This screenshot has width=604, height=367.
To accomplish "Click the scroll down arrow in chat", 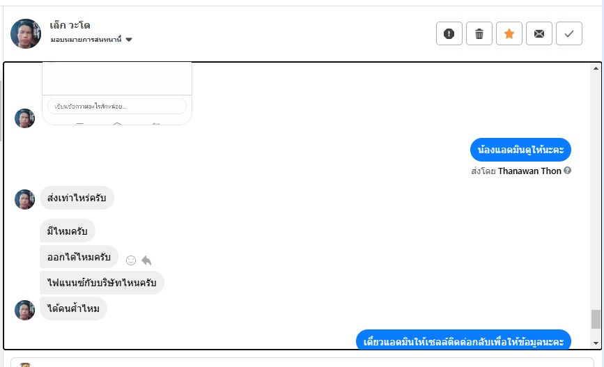I will [x=596, y=343].
